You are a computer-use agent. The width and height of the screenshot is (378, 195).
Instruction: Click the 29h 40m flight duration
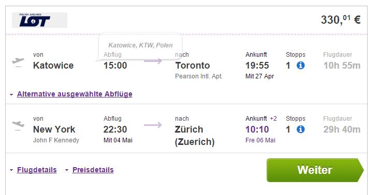(342, 129)
